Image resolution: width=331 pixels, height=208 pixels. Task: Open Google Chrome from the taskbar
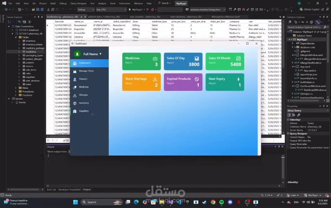click(x=213, y=202)
